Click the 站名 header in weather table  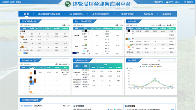coord(106,65)
